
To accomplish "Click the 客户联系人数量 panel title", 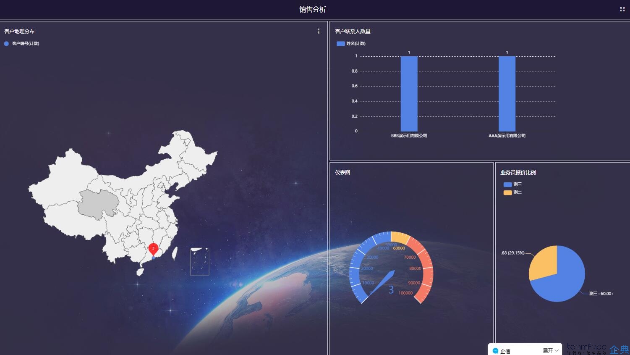I will click(x=353, y=32).
